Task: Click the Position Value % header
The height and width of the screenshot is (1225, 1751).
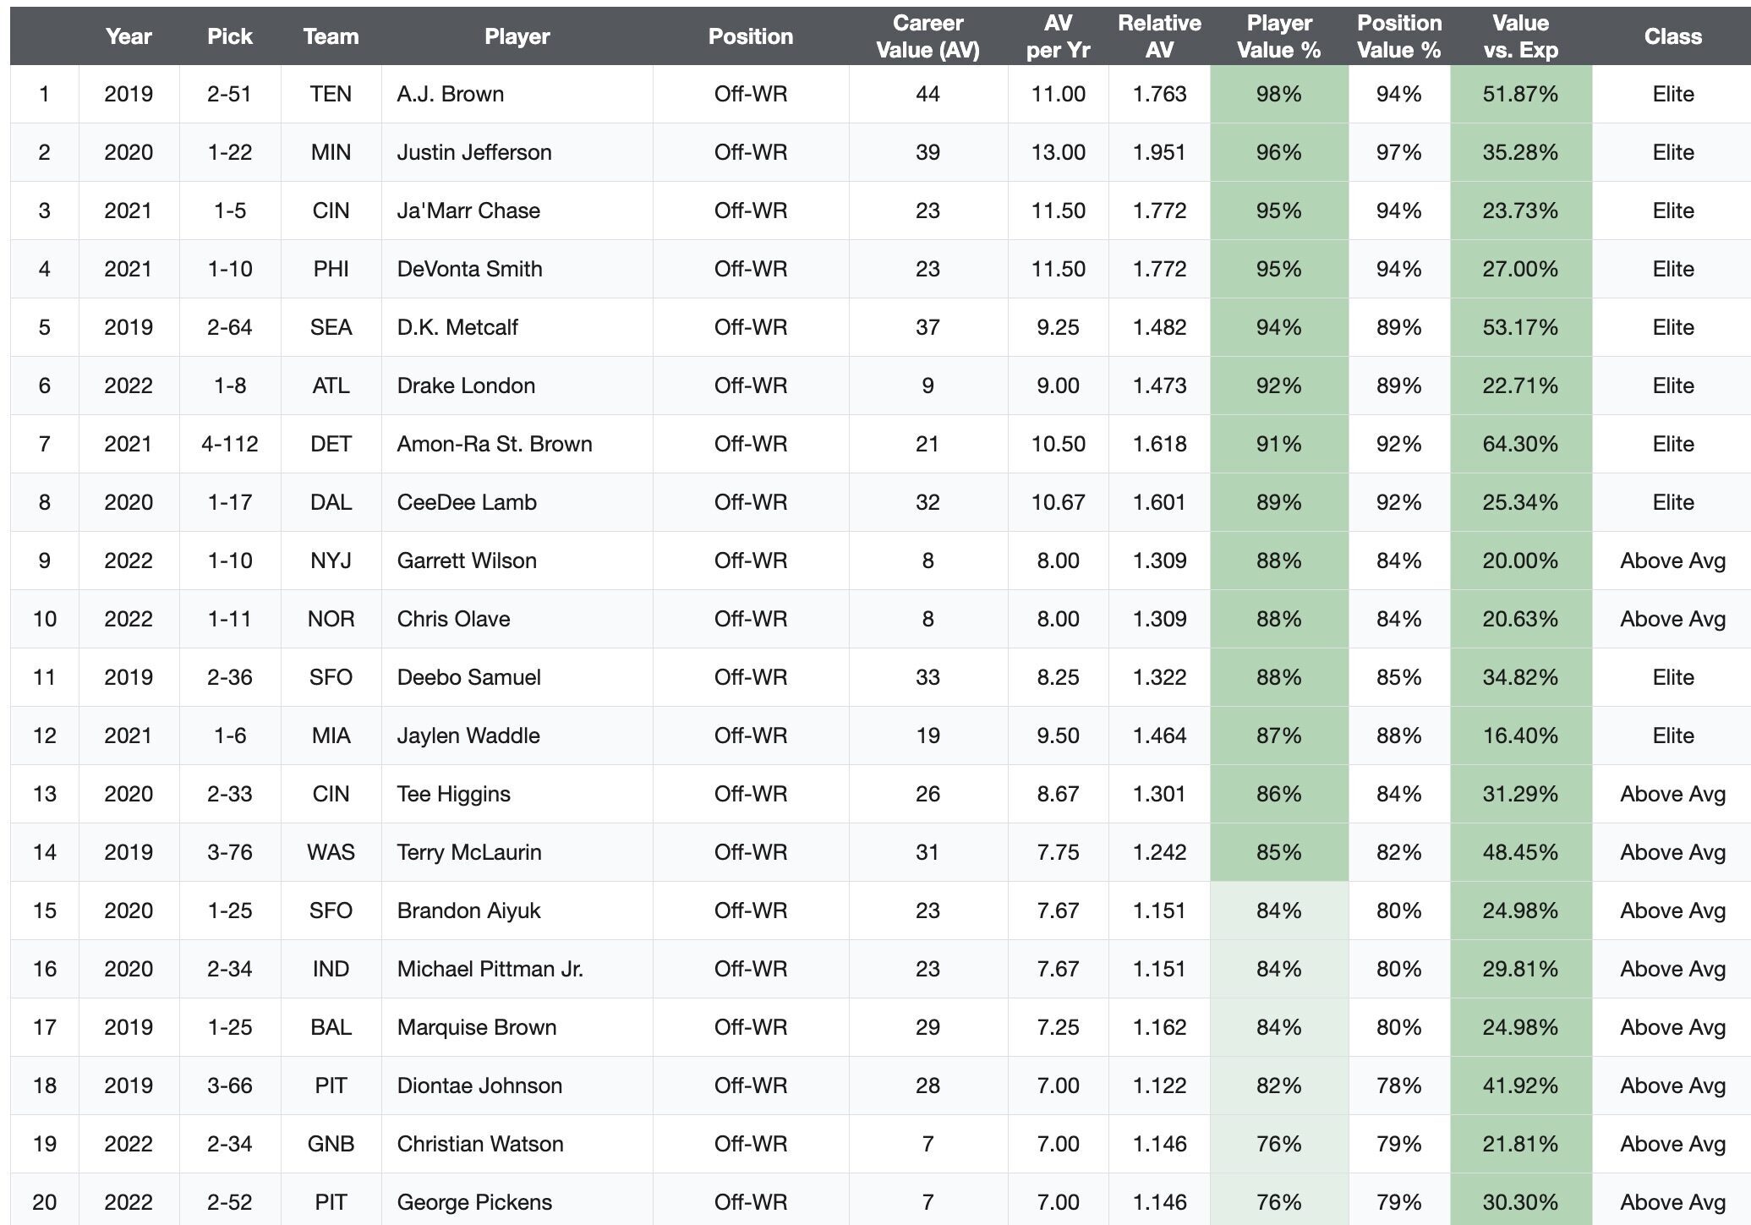Action: point(1398,36)
